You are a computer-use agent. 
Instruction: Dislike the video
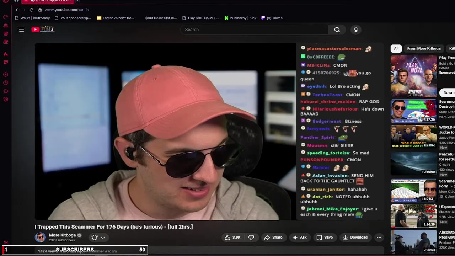pos(251,237)
